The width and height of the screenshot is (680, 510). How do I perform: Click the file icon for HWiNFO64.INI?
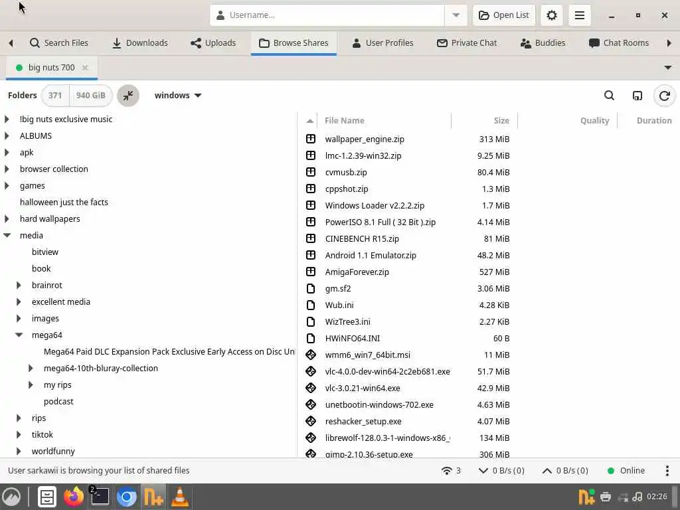[x=311, y=338]
